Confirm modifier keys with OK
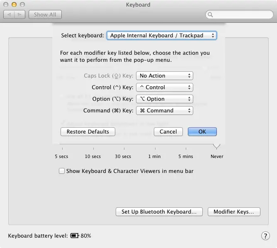 pyautogui.click(x=202, y=131)
